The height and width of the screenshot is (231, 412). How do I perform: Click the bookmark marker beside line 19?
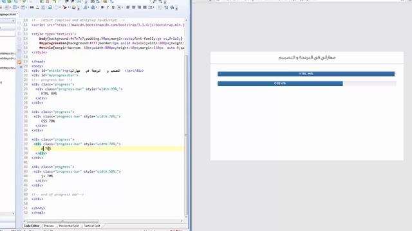[19, 62]
